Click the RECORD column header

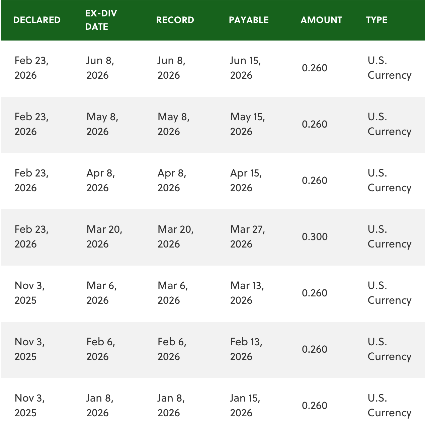point(175,20)
